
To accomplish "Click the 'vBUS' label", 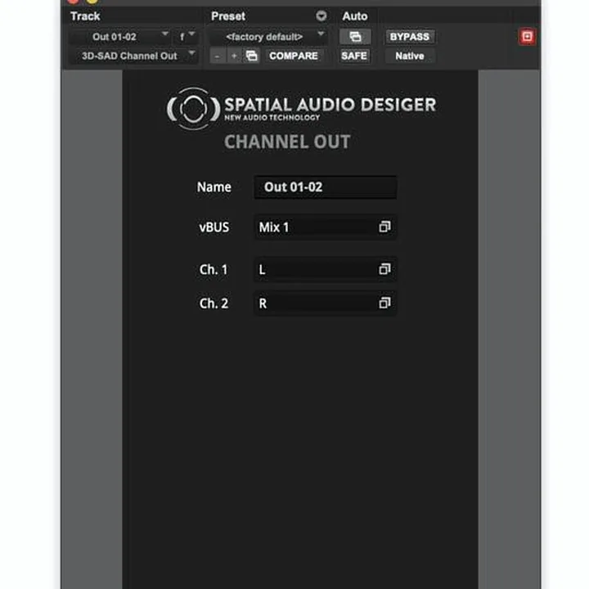I will 214,227.
